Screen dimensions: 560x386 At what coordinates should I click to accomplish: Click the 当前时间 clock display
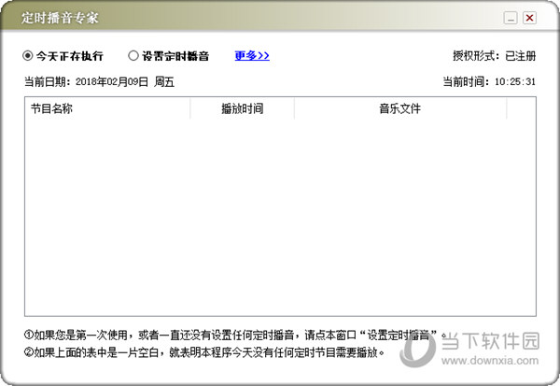pos(492,82)
